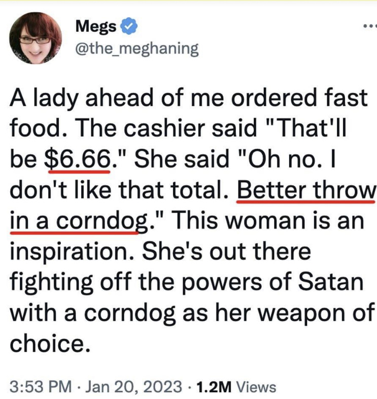Open the 1.2M Views count
Viewport: 377px width, 399px height.
tap(236, 387)
